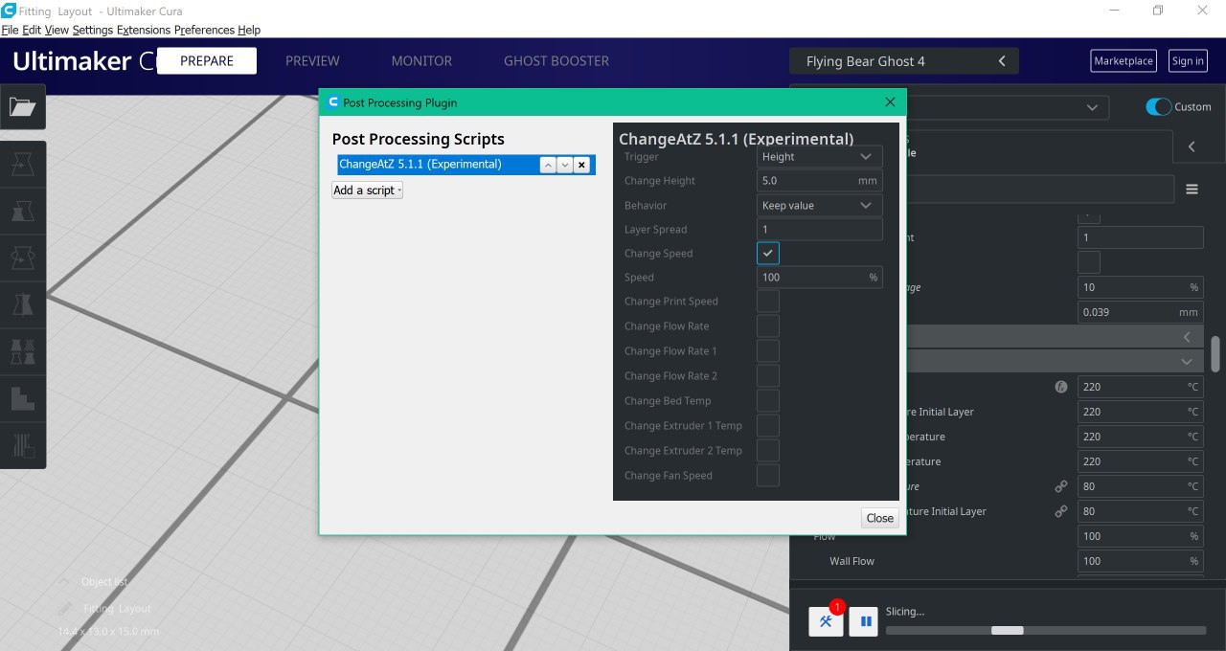The width and height of the screenshot is (1226, 651).
Task: Enable the Change Print Speed checkbox
Action: tap(768, 302)
